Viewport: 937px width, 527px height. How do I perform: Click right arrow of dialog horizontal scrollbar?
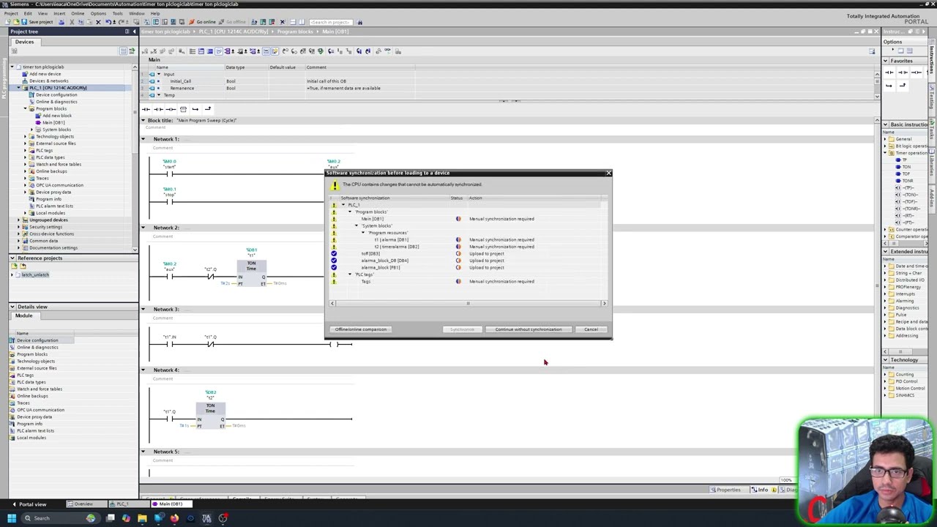[604, 303]
